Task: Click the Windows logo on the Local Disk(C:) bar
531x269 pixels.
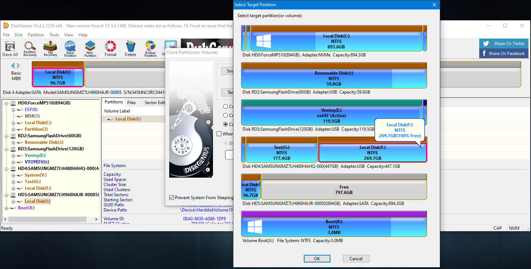Action: tap(264, 41)
